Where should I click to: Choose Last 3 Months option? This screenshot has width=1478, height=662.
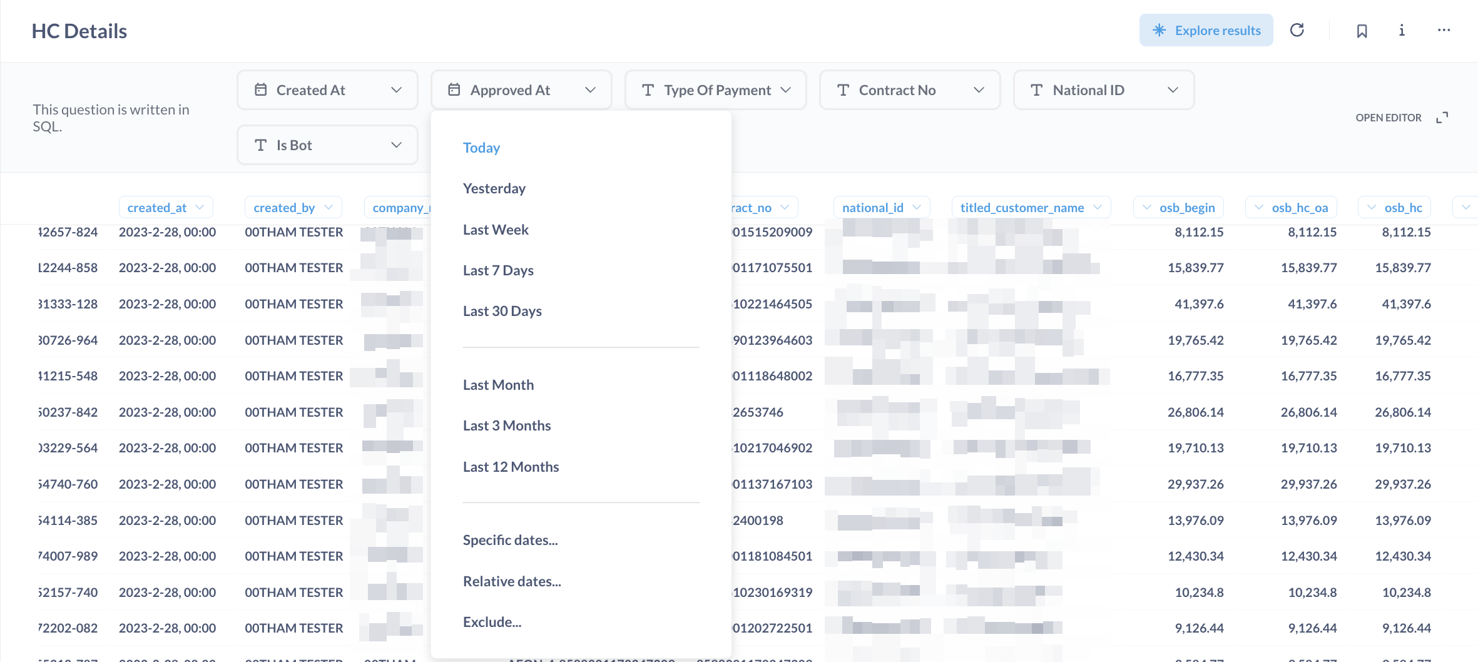pyautogui.click(x=507, y=425)
